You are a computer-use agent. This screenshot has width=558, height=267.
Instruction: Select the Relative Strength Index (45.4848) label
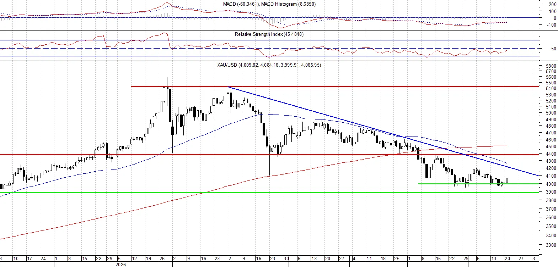pos(269,34)
